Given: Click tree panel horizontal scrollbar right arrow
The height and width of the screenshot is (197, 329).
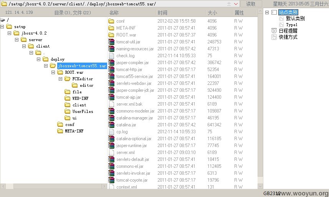Looking at the screenshot, I should point(104,186).
